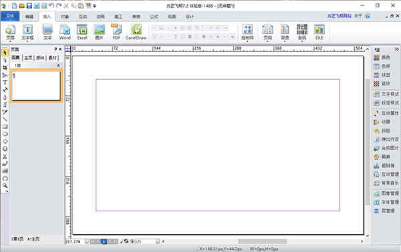401x252 pixels.
Task: Open the blue File menu tab
Action: coord(10,16)
